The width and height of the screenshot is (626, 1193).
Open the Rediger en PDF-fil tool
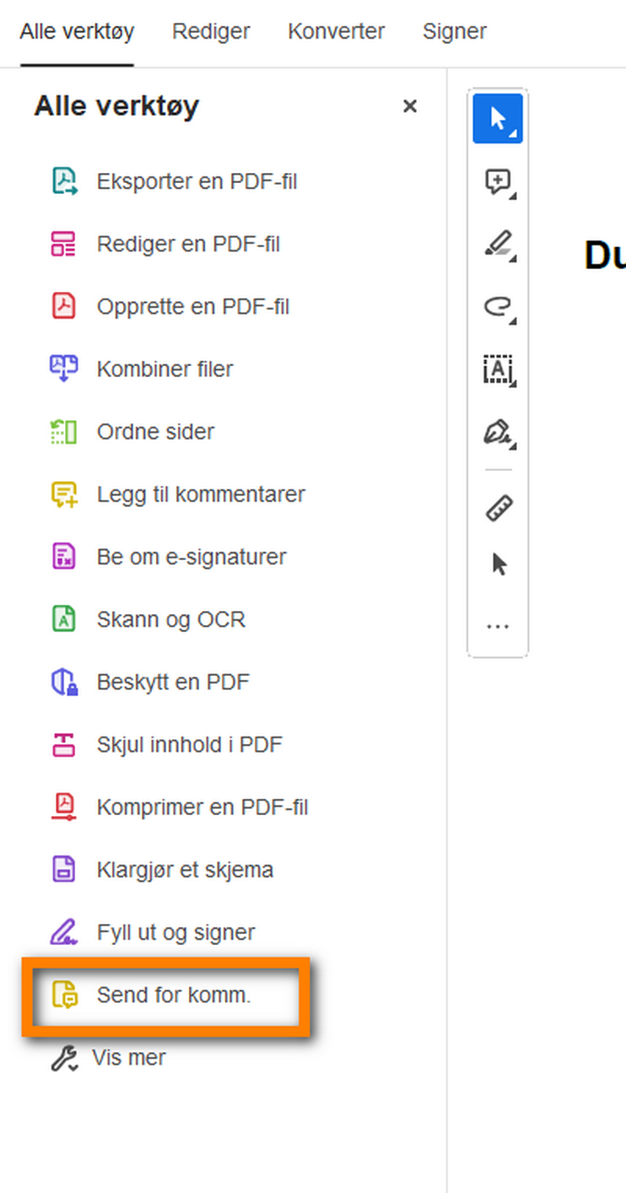click(187, 244)
